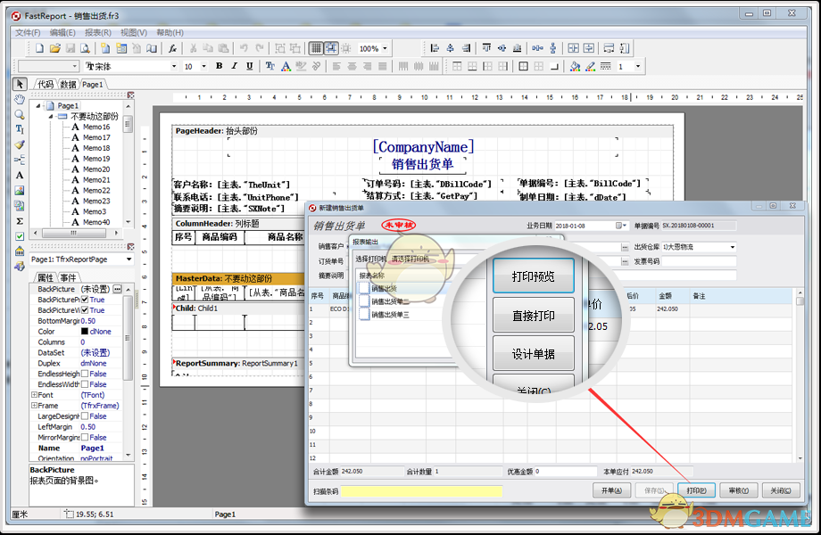This screenshot has width=821, height=535.
Task: Click the fx expression icon on the toolbar
Action: (x=170, y=49)
